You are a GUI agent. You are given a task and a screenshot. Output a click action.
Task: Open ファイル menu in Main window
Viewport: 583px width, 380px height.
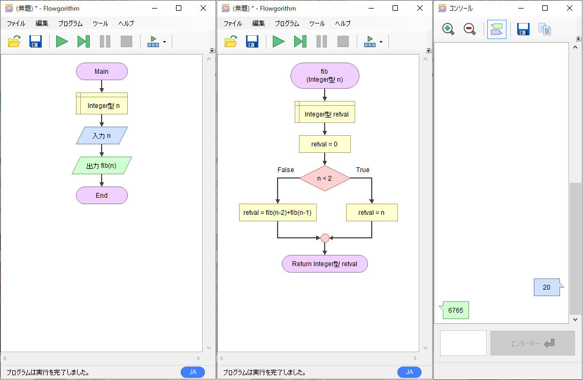(17, 24)
